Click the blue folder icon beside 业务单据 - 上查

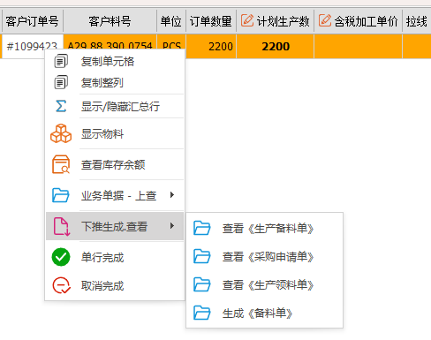[61, 195]
